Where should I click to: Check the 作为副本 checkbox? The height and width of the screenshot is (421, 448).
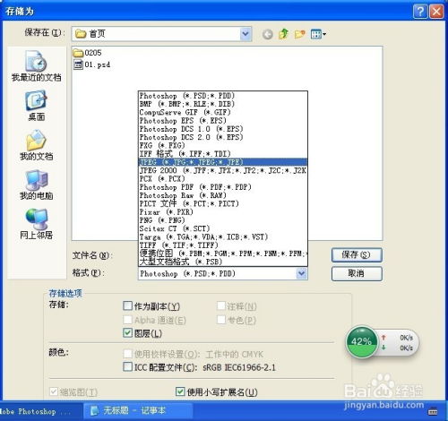coord(127,305)
